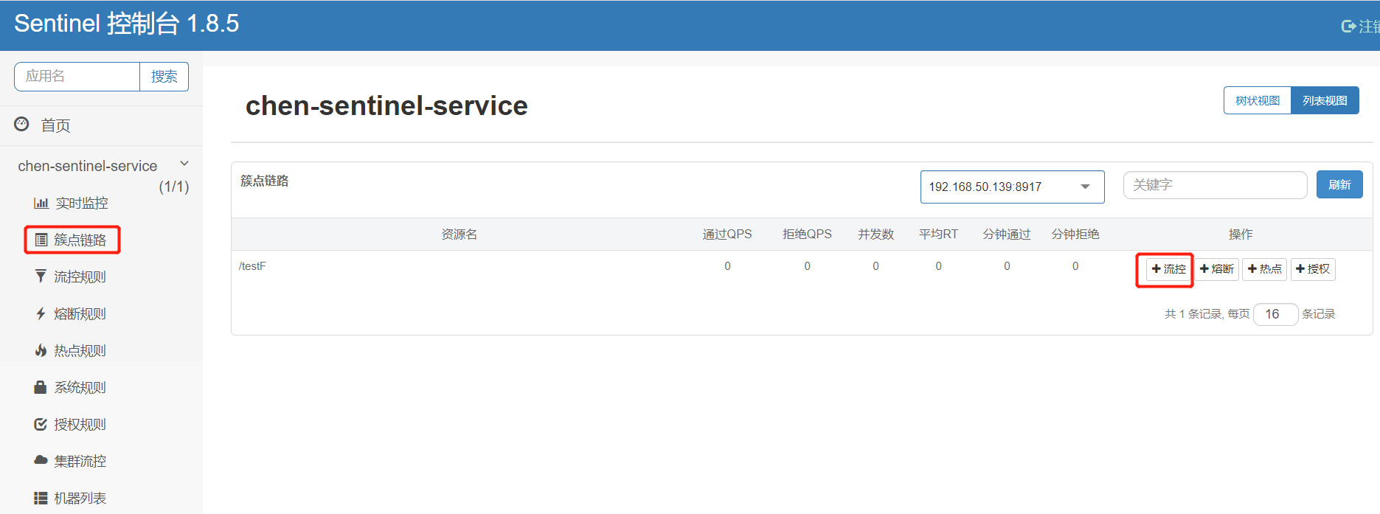The width and height of the screenshot is (1380, 514).
Task: Click the 并发数 column header
Action: 875,234
